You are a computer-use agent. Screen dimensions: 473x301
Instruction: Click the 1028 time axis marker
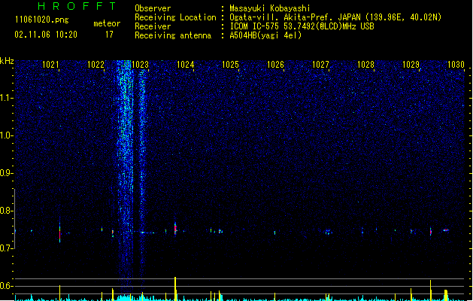(x=365, y=65)
